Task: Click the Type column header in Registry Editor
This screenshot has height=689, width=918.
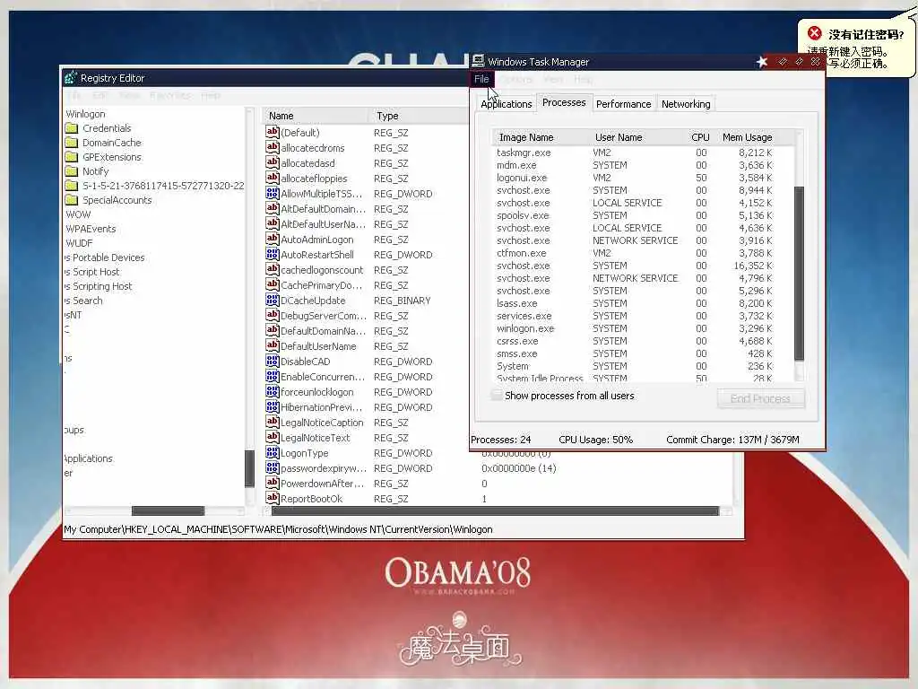Action: pos(420,116)
